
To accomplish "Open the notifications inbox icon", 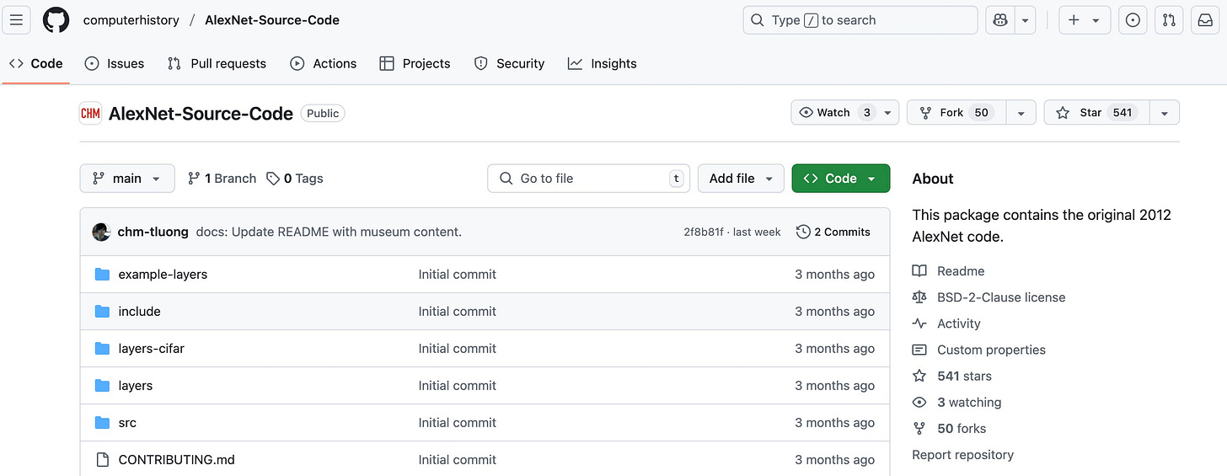I will [x=1205, y=20].
